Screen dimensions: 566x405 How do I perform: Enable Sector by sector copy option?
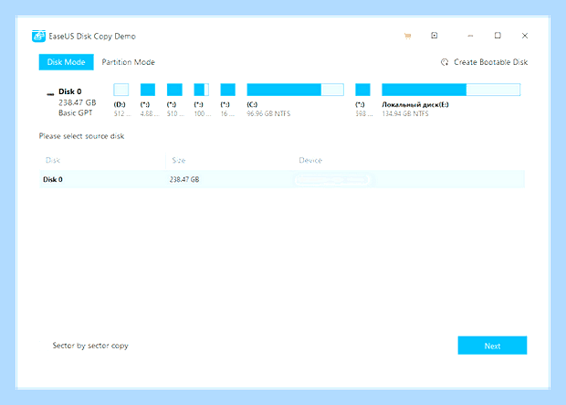[90, 346]
